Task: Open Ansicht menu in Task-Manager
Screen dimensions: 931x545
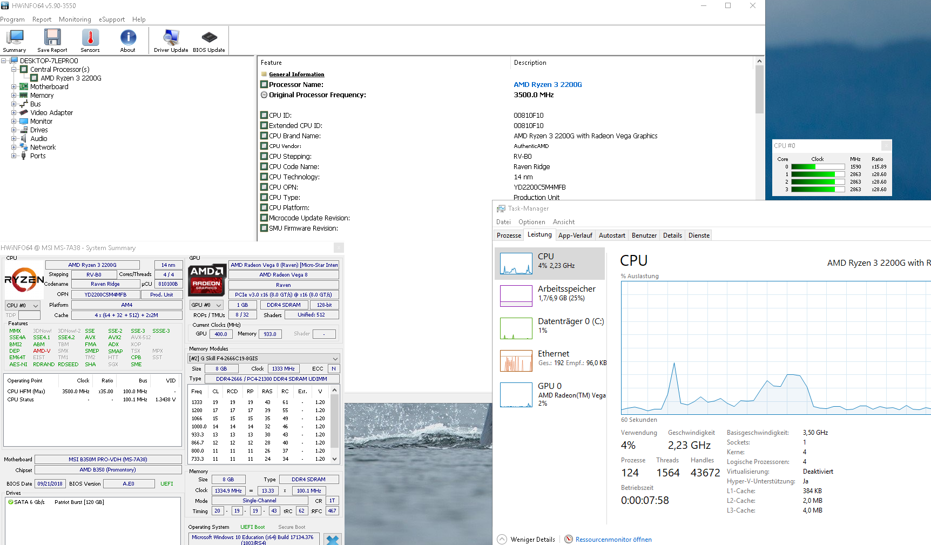Action: (x=564, y=222)
